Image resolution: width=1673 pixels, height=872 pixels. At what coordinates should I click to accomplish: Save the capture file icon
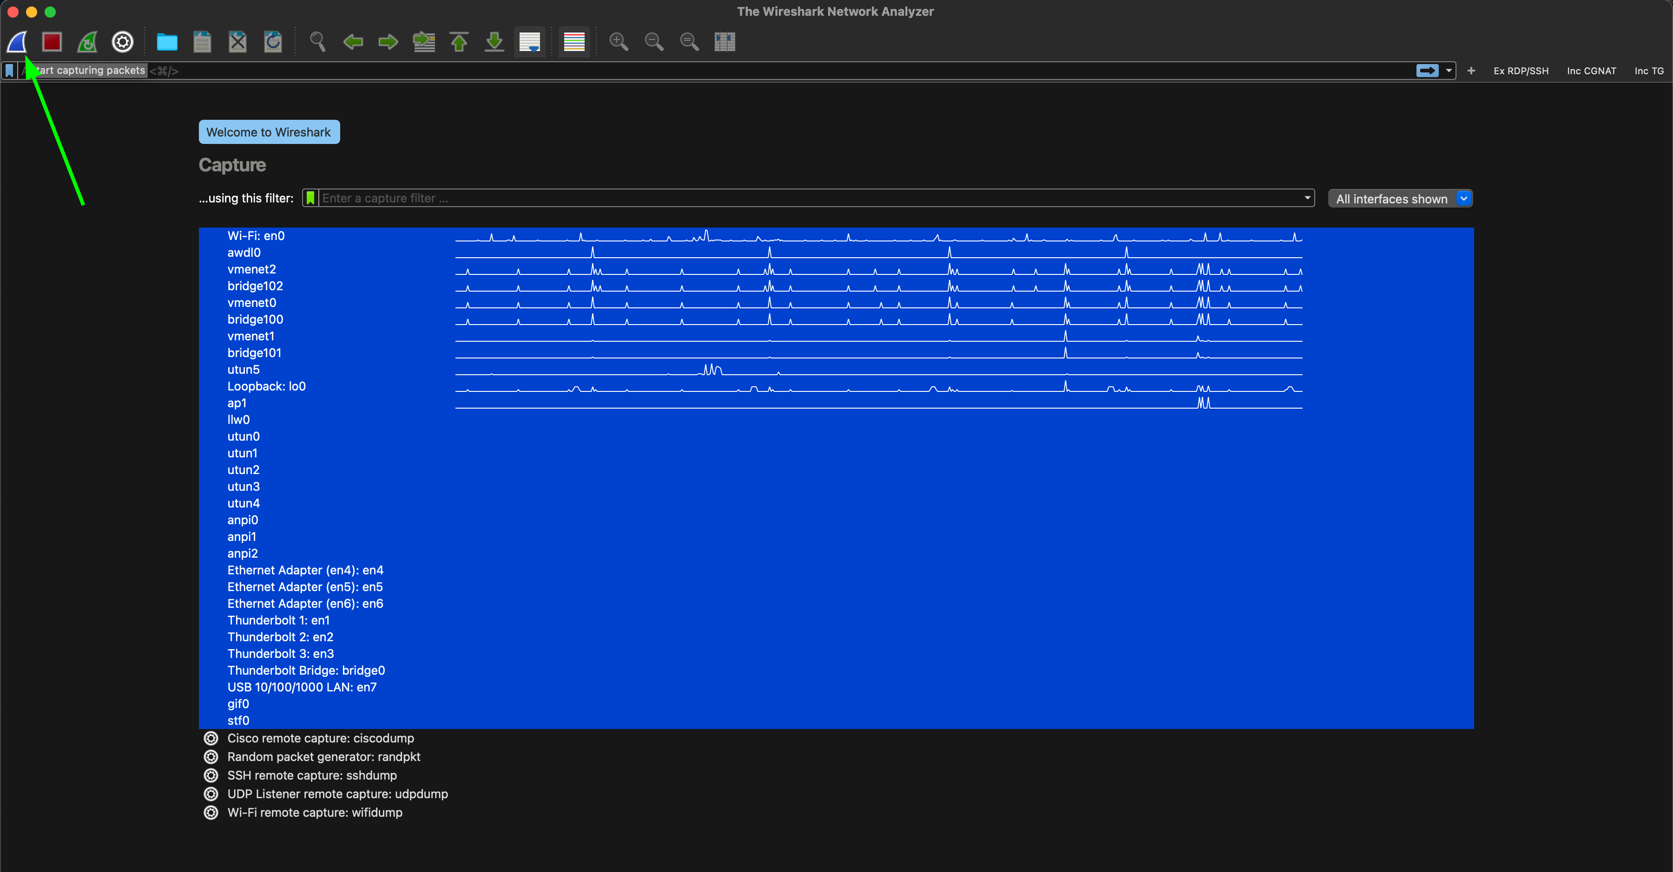point(203,42)
